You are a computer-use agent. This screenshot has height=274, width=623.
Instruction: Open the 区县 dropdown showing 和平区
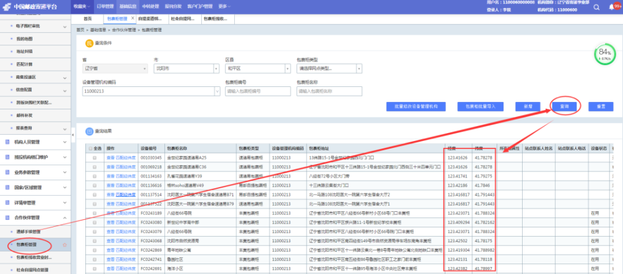tap(257, 68)
